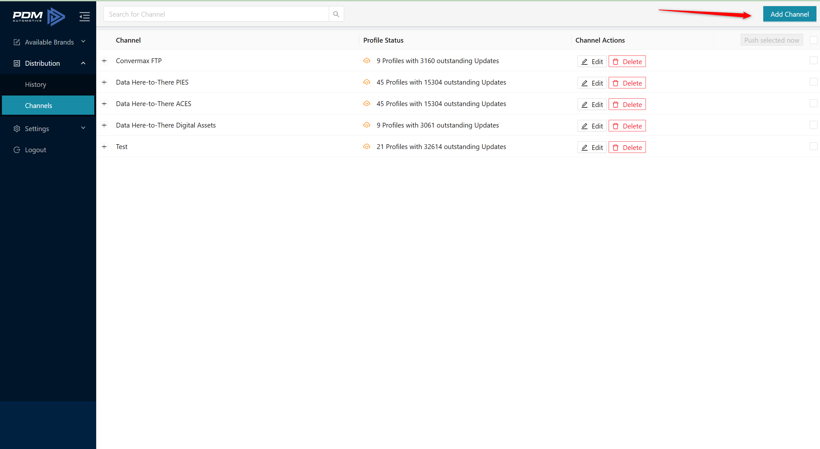The image size is (820, 449).
Task: Open the History menu item
Action: coord(36,85)
